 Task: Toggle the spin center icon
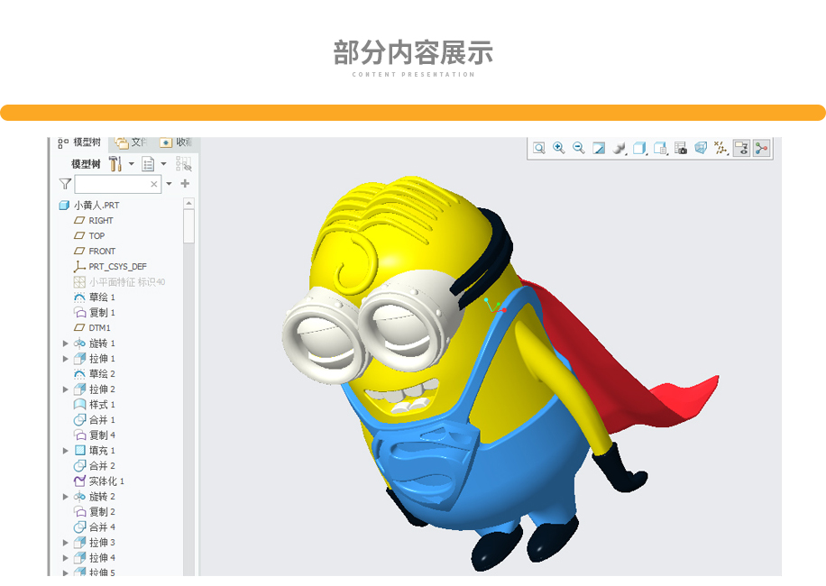[762, 149]
